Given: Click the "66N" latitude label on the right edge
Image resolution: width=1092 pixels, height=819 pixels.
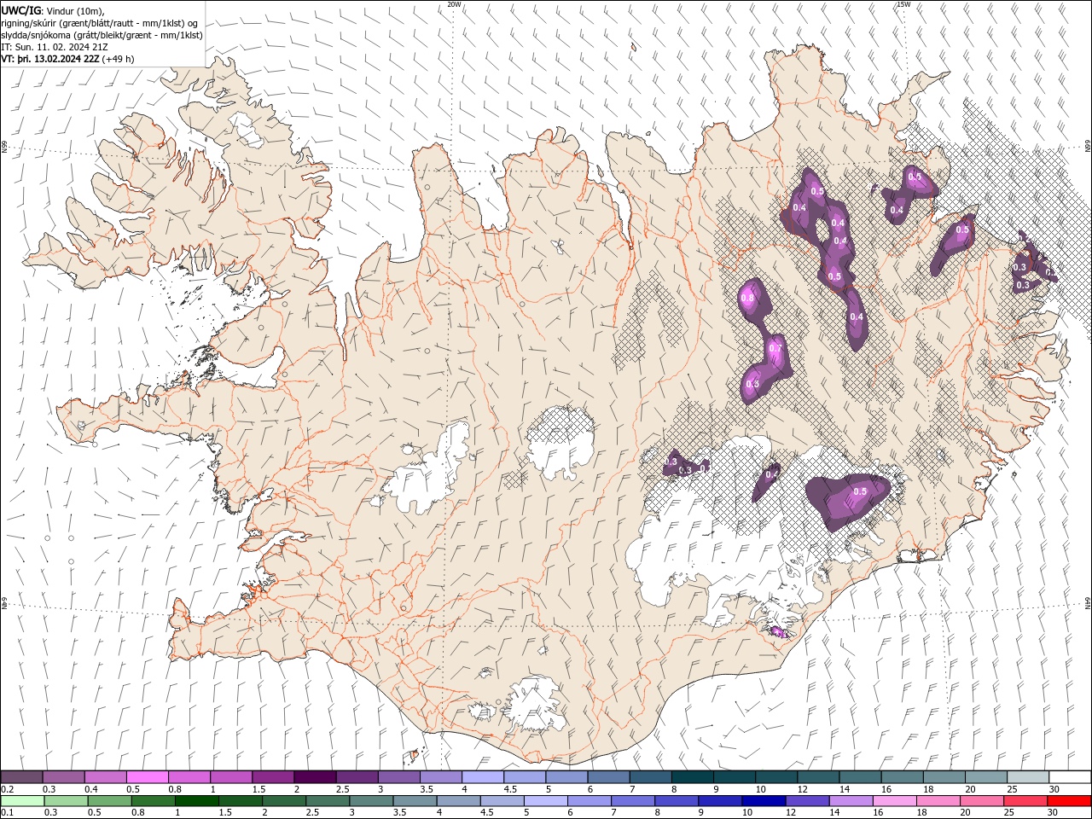Looking at the screenshot, I should click(x=1088, y=148).
